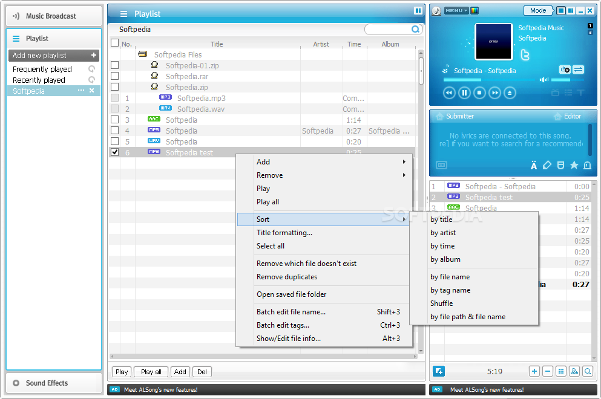The image size is (601, 399).
Task: Choose Remove duplicates menu item
Action: [287, 277]
